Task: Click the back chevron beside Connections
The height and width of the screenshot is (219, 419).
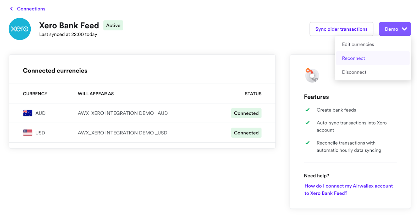Action: [12, 9]
